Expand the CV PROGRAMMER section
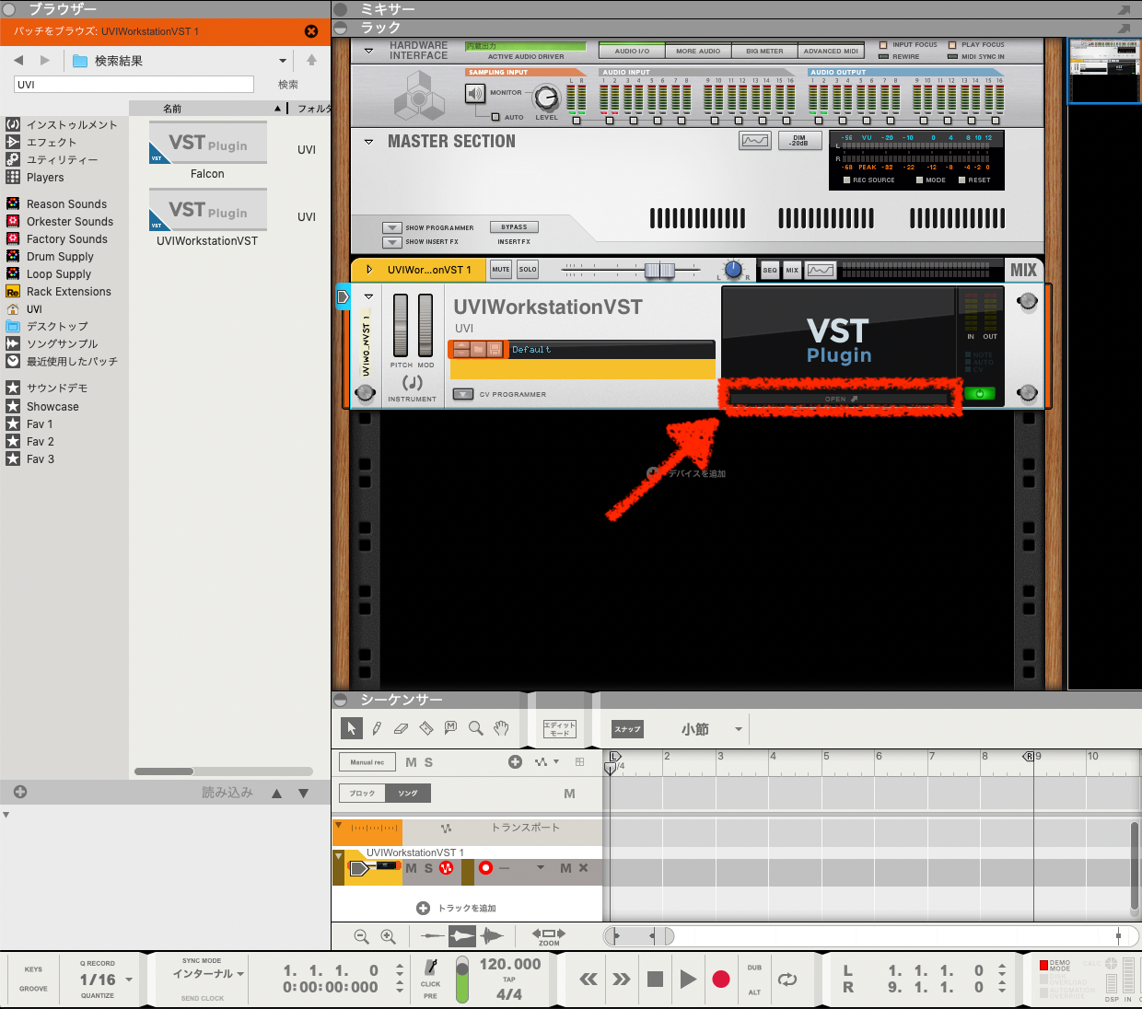 (462, 394)
